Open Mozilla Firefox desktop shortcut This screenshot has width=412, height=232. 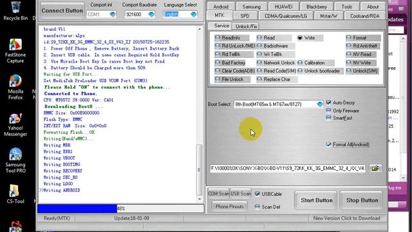pos(15,88)
